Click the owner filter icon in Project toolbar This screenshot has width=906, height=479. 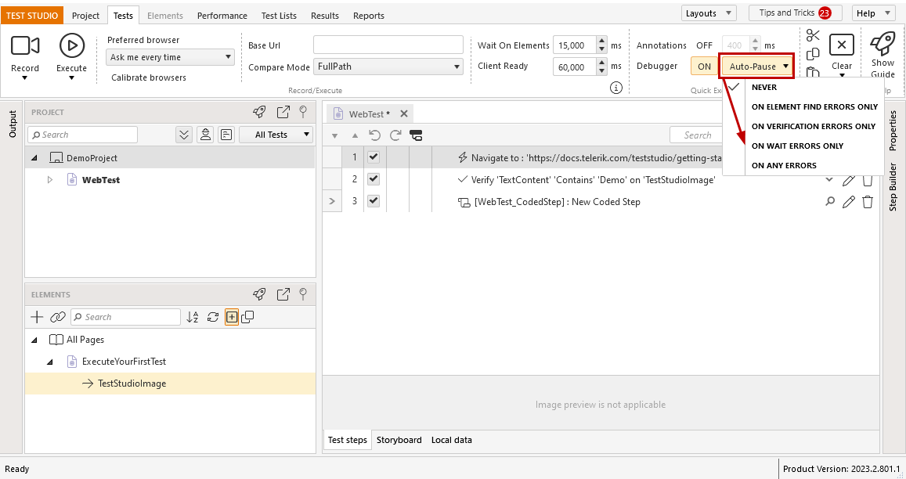point(205,135)
